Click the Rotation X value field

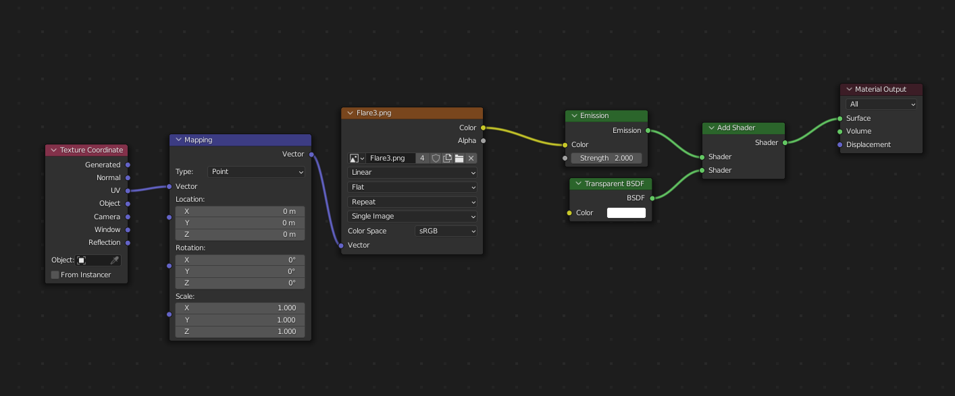pyautogui.click(x=240, y=260)
